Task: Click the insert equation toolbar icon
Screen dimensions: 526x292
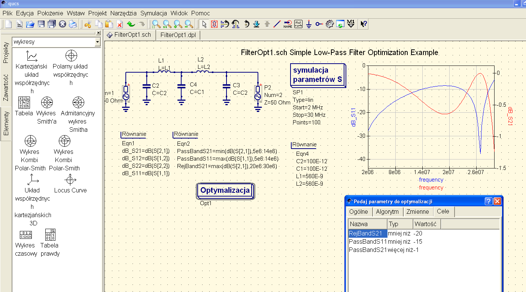Action: (x=298, y=24)
